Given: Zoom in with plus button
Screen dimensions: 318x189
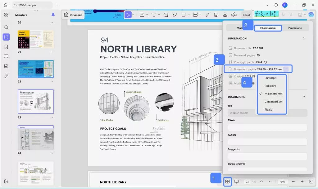Looking at the screenshot, I should point(302,182).
